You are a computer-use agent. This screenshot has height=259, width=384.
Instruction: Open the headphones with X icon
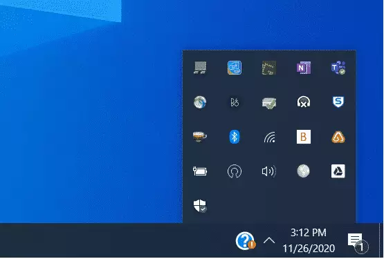tap(304, 102)
